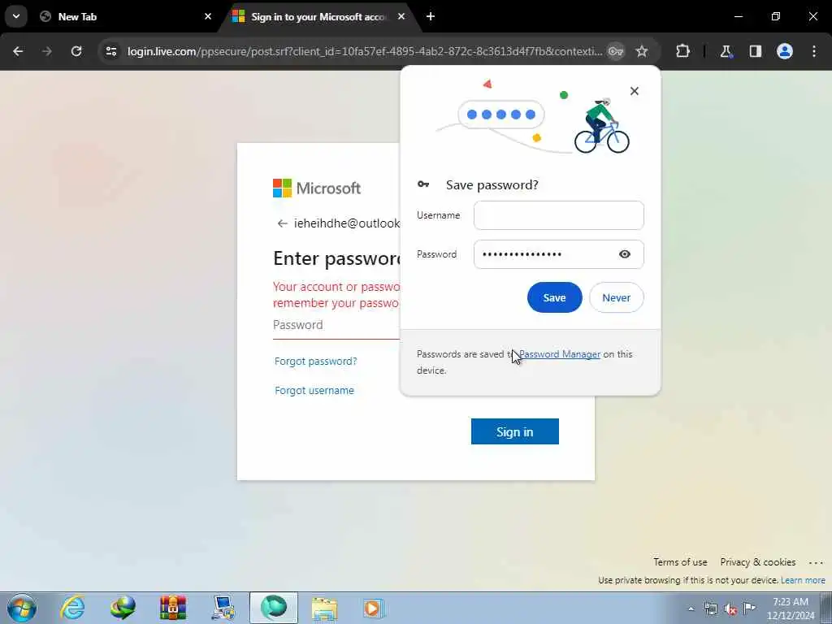Close the New Tab tab
The width and height of the screenshot is (832, 624).
coord(208,16)
